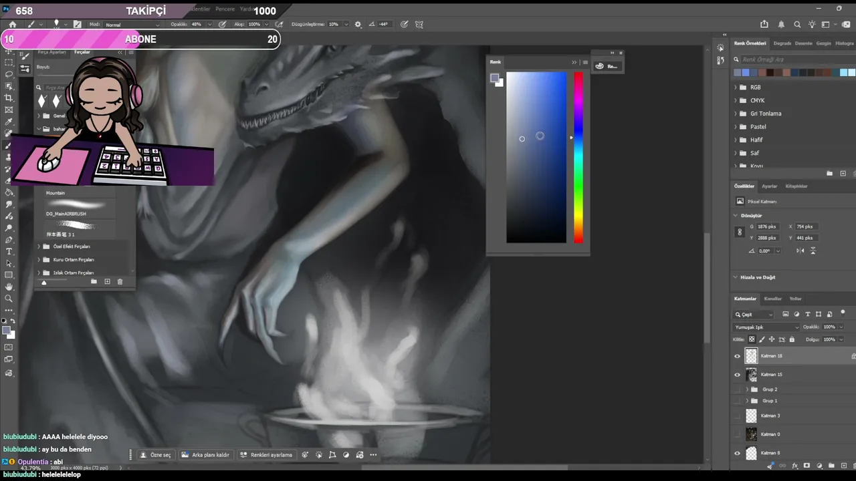This screenshot has width=856, height=481.
Task: Expand the Pastel swatch folder
Action: tap(736, 127)
